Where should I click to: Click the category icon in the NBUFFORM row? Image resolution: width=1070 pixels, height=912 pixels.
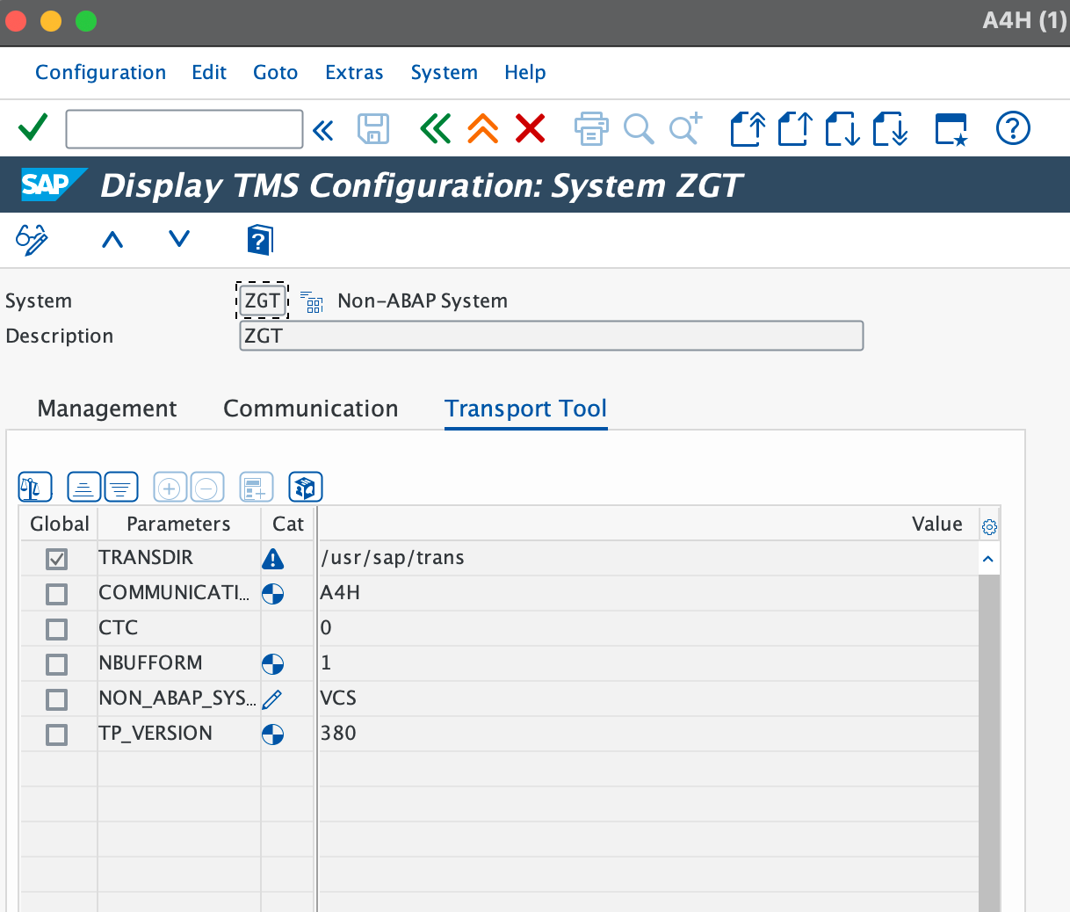(273, 664)
